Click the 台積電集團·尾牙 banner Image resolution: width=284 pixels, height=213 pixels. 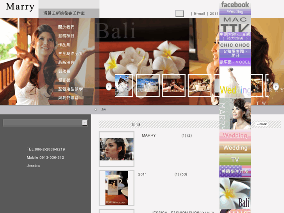[235, 54]
